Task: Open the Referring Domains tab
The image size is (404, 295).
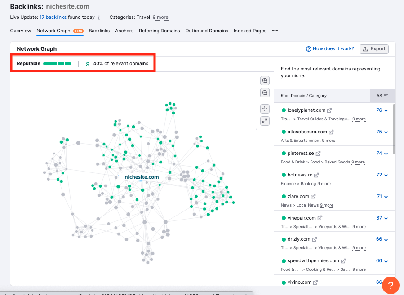Action: (159, 31)
